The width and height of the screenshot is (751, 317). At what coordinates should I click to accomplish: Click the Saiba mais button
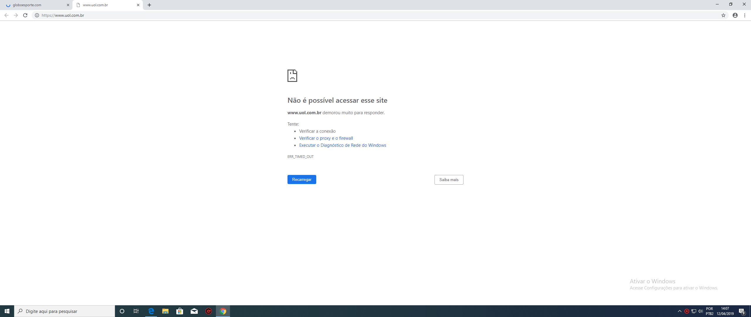pyautogui.click(x=449, y=180)
